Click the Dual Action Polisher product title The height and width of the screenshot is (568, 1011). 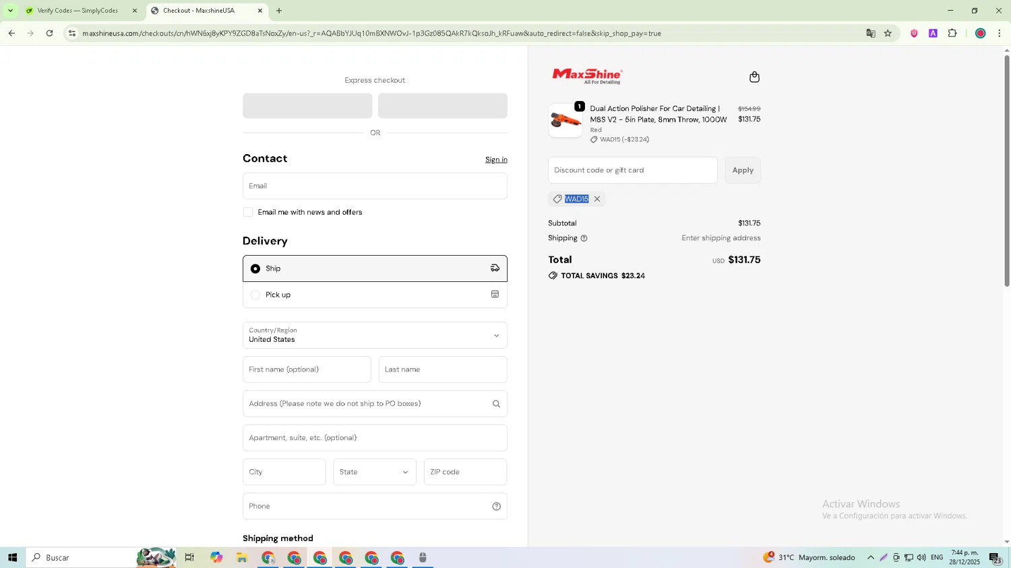point(658,114)
